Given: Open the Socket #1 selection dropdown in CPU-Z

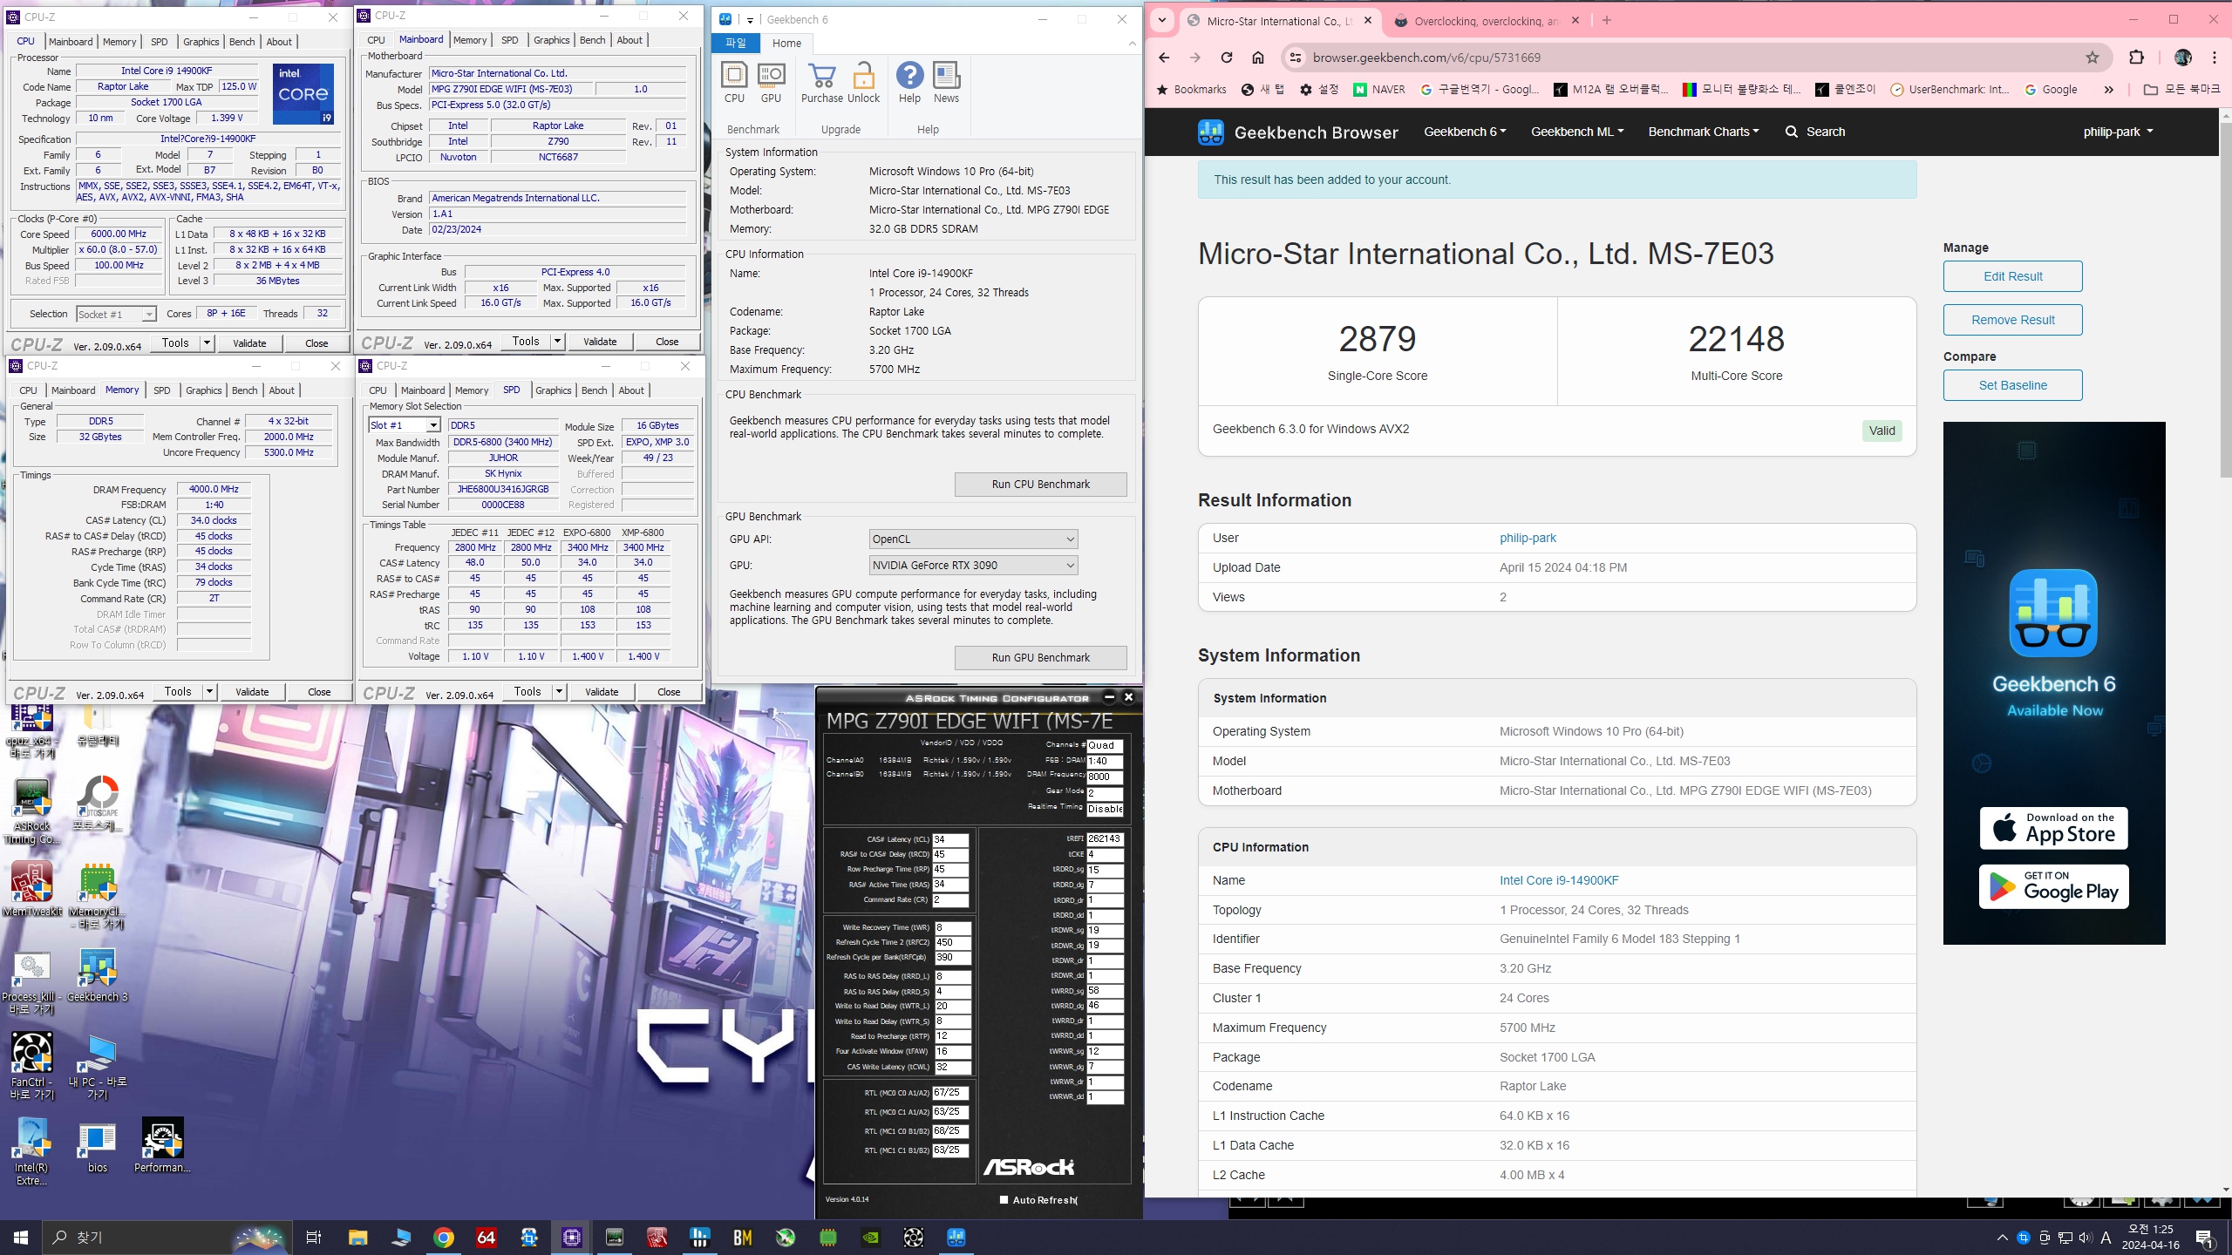Looking at the screenshot, I should click(x=116, y=314).
